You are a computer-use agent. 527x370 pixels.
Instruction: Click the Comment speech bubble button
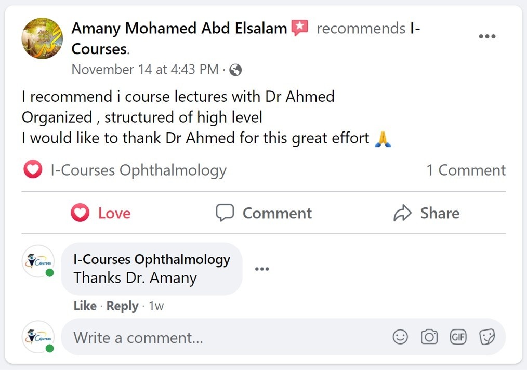264,213
